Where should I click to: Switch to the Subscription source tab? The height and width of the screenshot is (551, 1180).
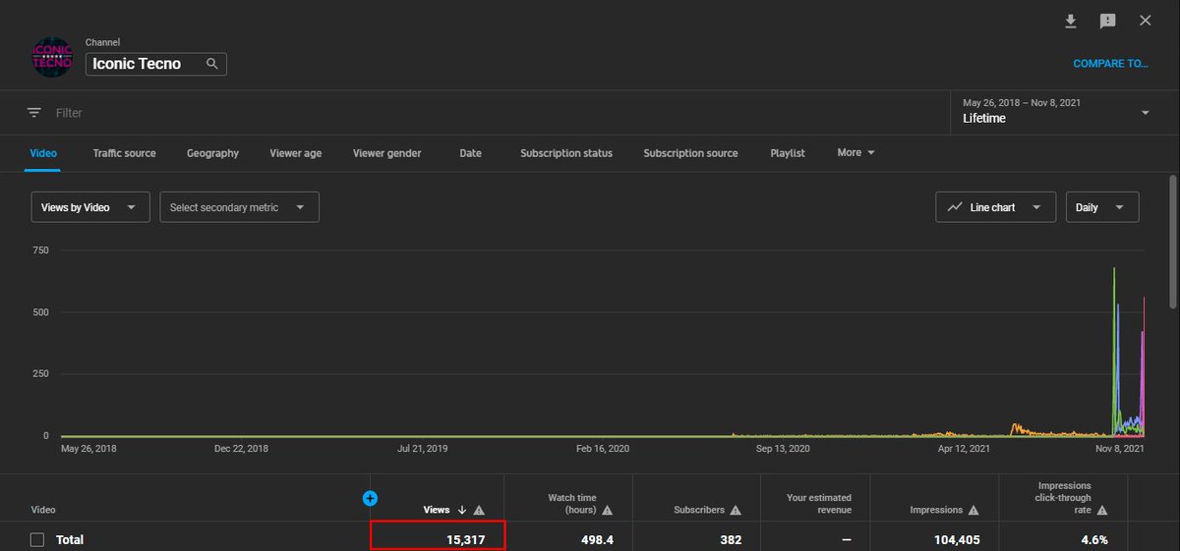tap(690, 153)
